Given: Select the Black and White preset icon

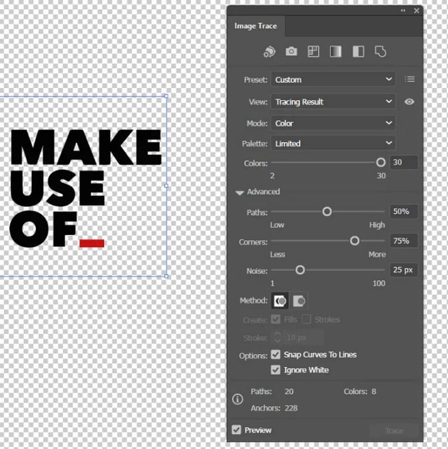Looking at the screenshot, I should point(358,51).
